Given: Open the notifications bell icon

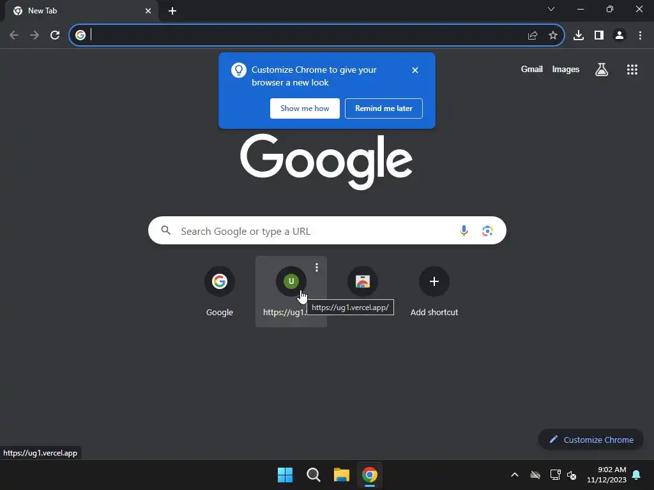Looking at the screenshot, I should click(x=637, y=475).
